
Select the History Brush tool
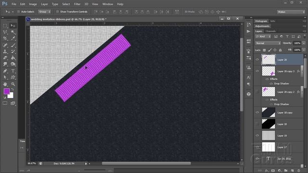coord(13,51)
